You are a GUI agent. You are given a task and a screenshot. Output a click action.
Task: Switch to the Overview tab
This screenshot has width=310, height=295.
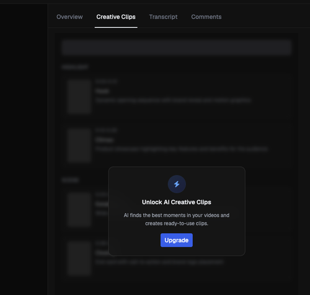click(69, 17)
